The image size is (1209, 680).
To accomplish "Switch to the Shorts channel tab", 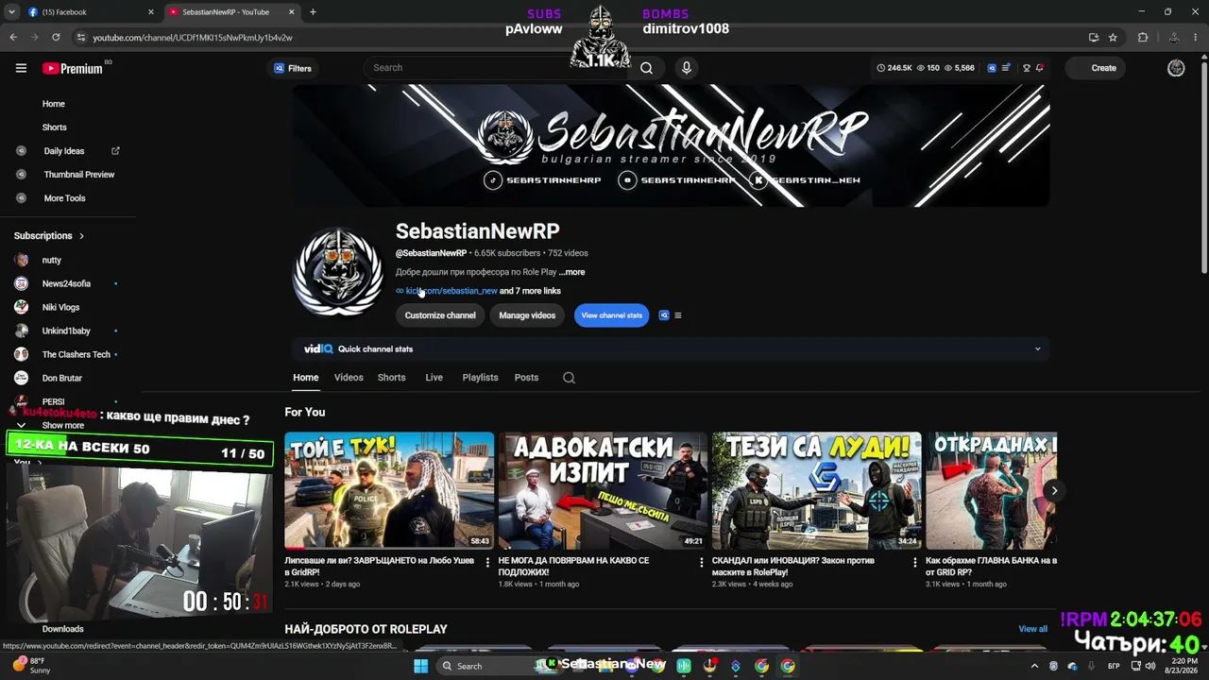I will (392, 378).
